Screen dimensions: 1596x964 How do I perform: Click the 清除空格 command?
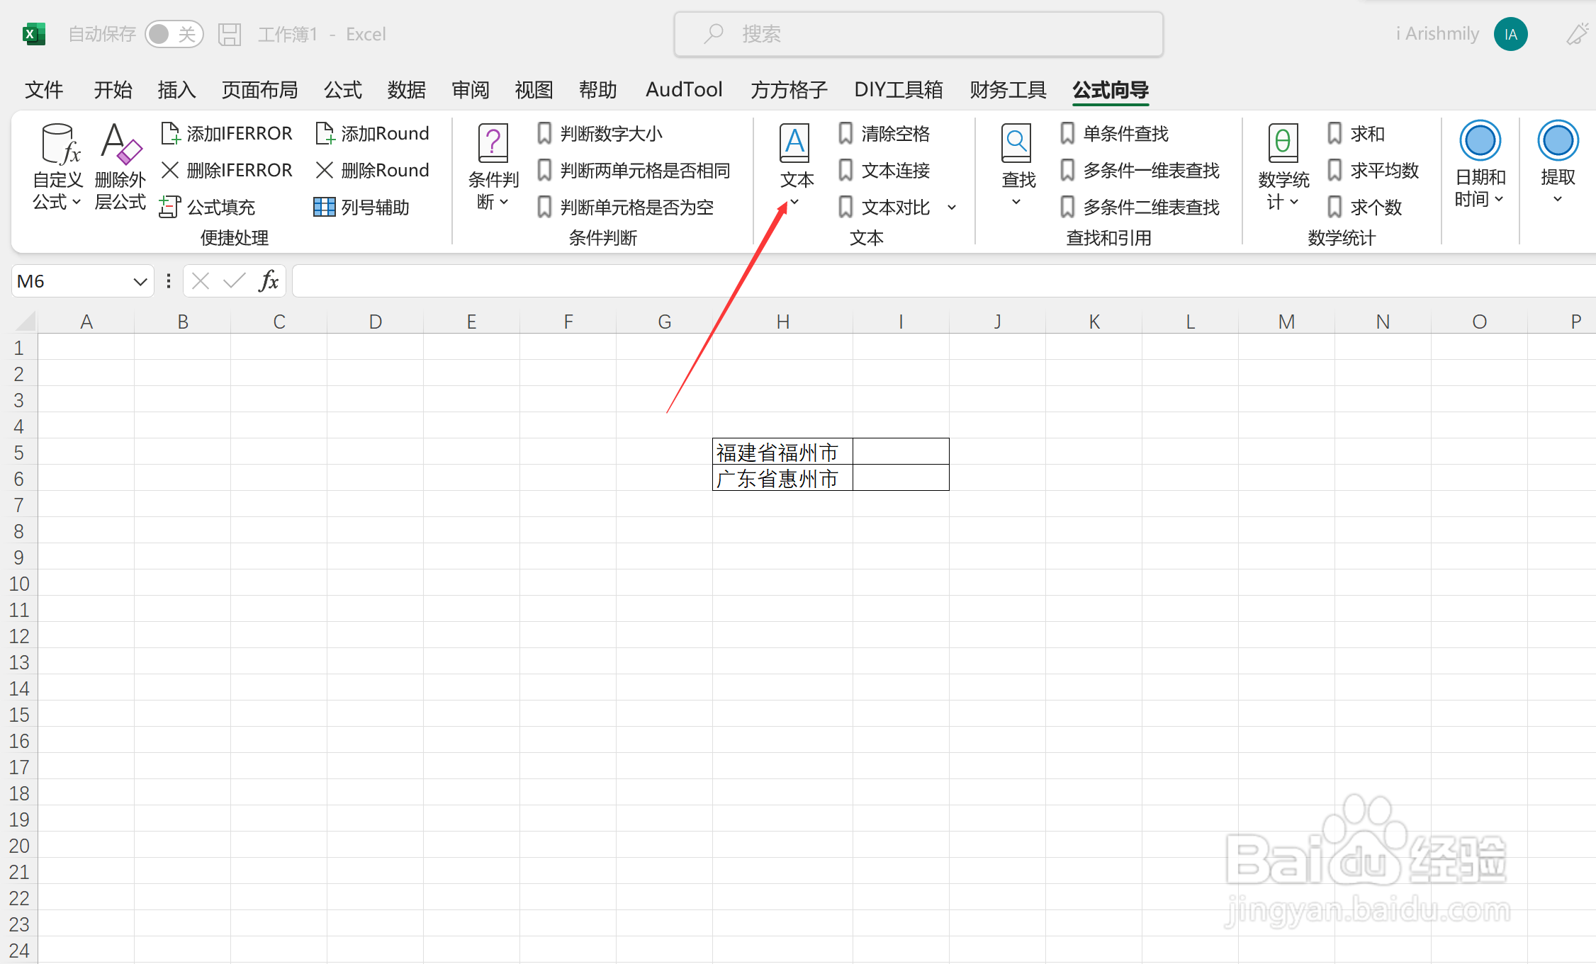(884, 133)
